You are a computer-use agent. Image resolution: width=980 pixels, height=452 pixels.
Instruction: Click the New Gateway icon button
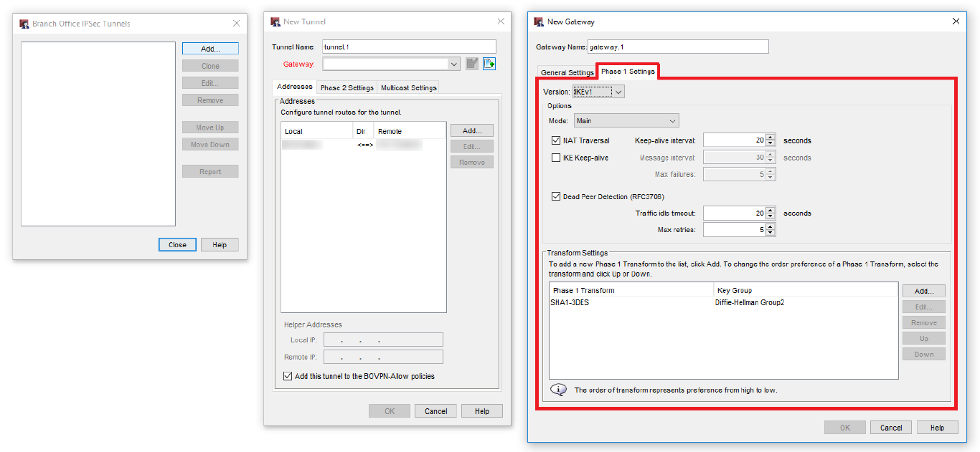tap(489, 64)
